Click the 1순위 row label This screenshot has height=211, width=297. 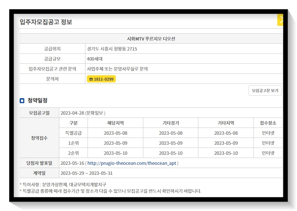[x=74, y=143]
